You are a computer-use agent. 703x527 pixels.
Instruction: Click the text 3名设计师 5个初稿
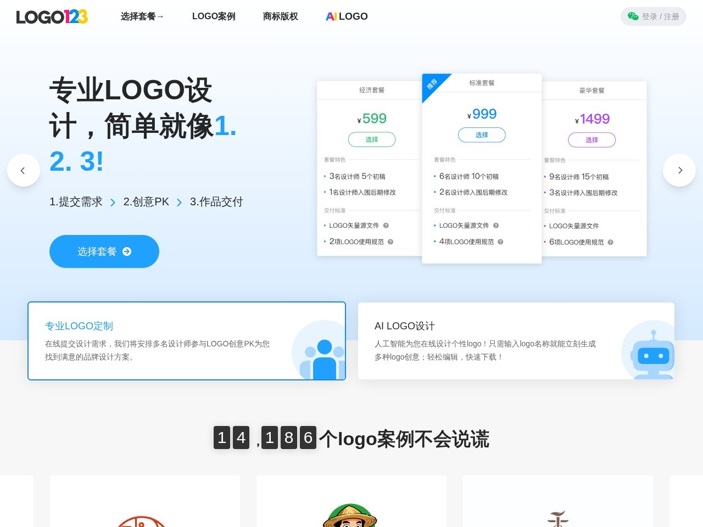pyautogui.click(x=357, y=176)
